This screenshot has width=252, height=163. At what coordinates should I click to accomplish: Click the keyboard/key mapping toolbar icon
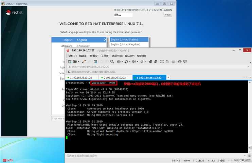pyautogui.click(x=174, y=61)
